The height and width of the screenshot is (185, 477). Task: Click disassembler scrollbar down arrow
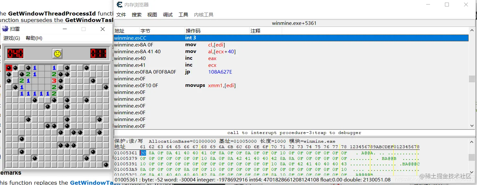(x=472, y=126)
